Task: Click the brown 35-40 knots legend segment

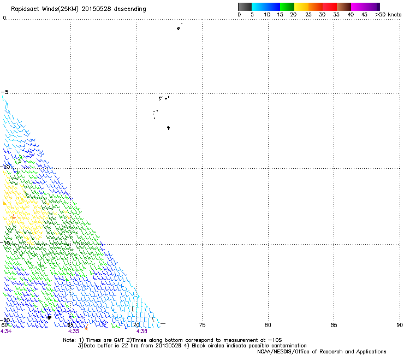Action: (x=344, y=7)
